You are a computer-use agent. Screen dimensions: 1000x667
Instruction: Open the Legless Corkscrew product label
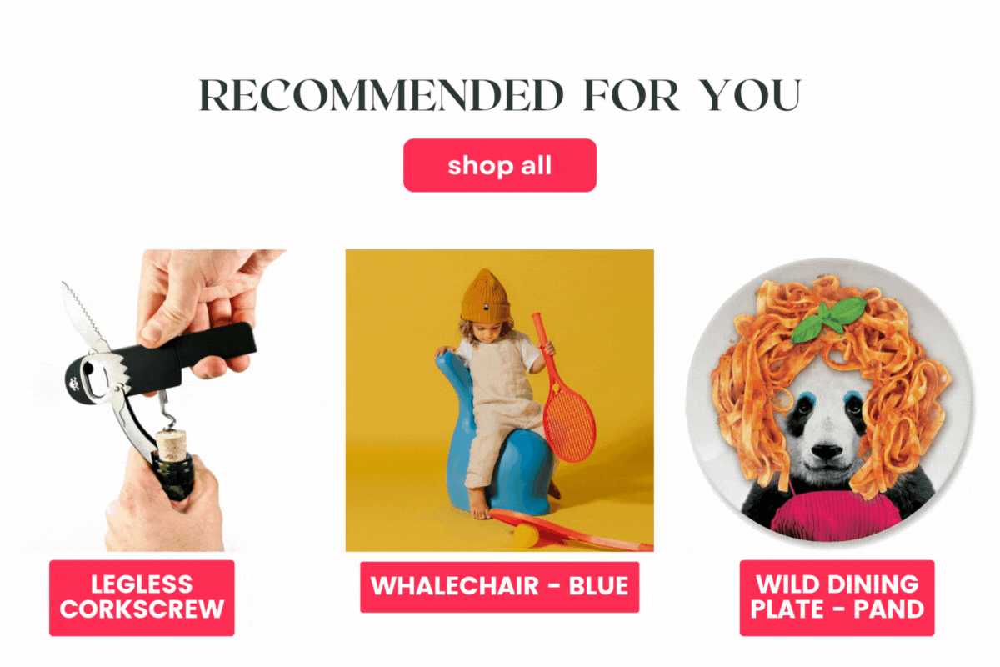click(142, 598)
